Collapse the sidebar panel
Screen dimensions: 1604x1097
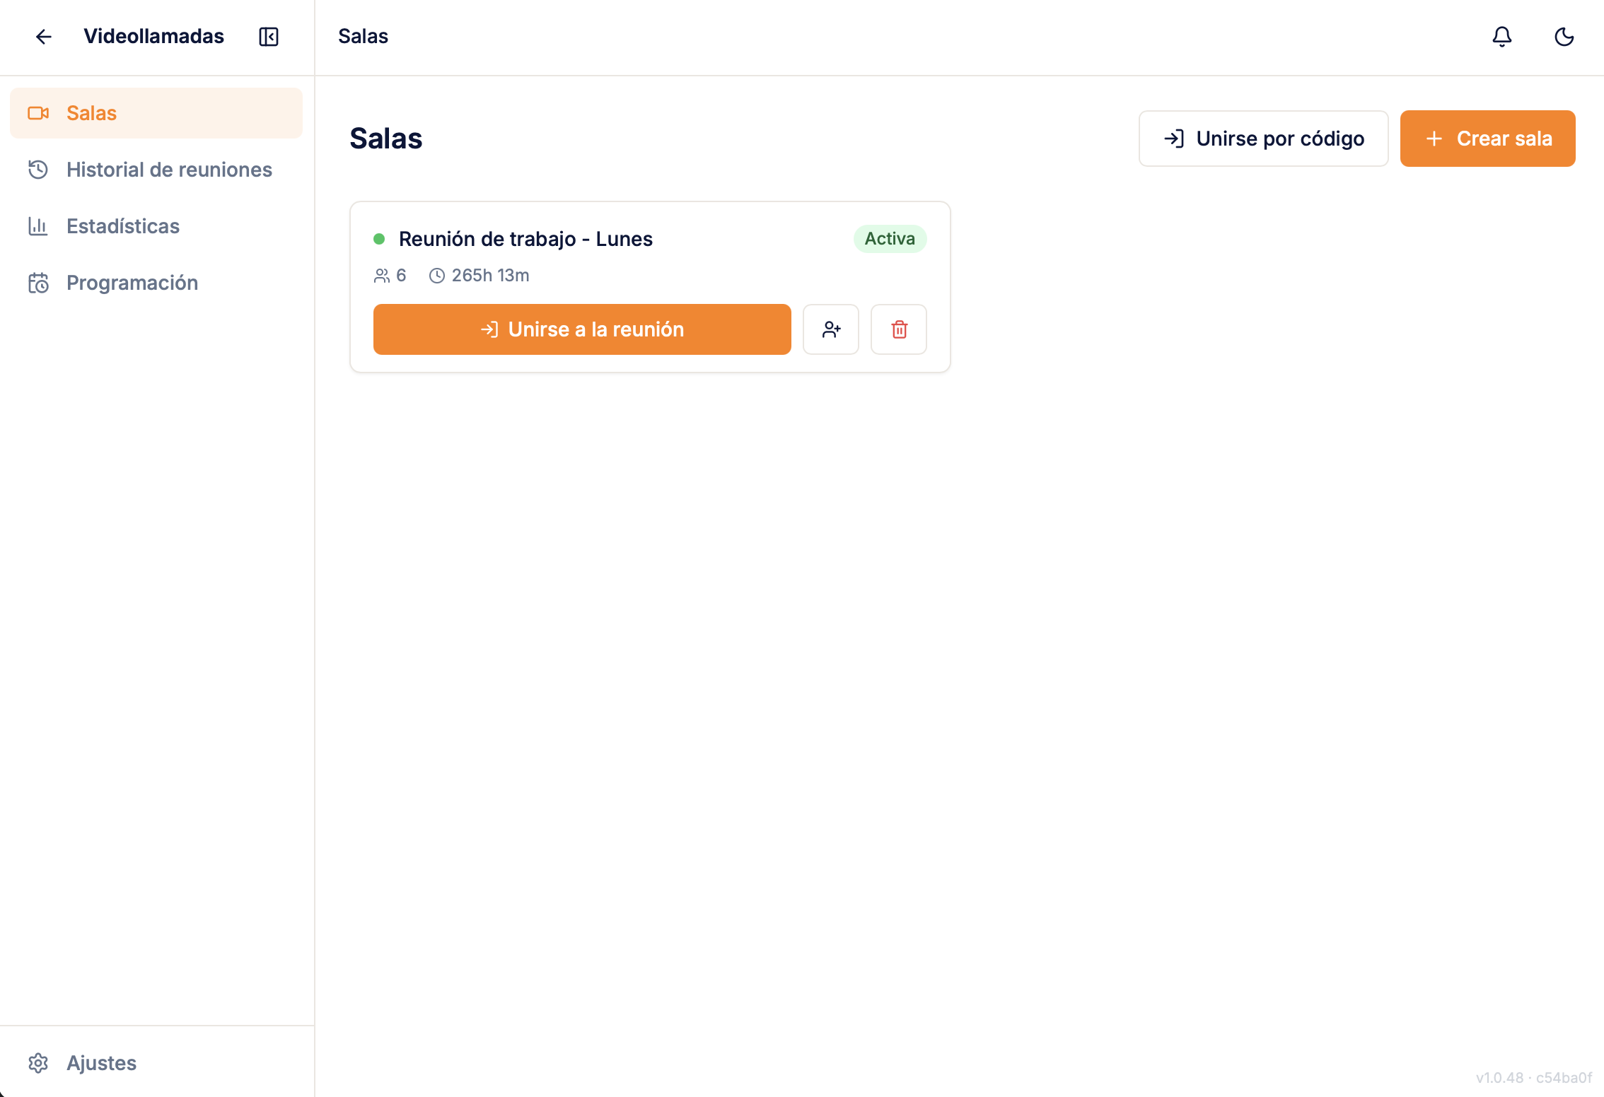click(269, 37)
